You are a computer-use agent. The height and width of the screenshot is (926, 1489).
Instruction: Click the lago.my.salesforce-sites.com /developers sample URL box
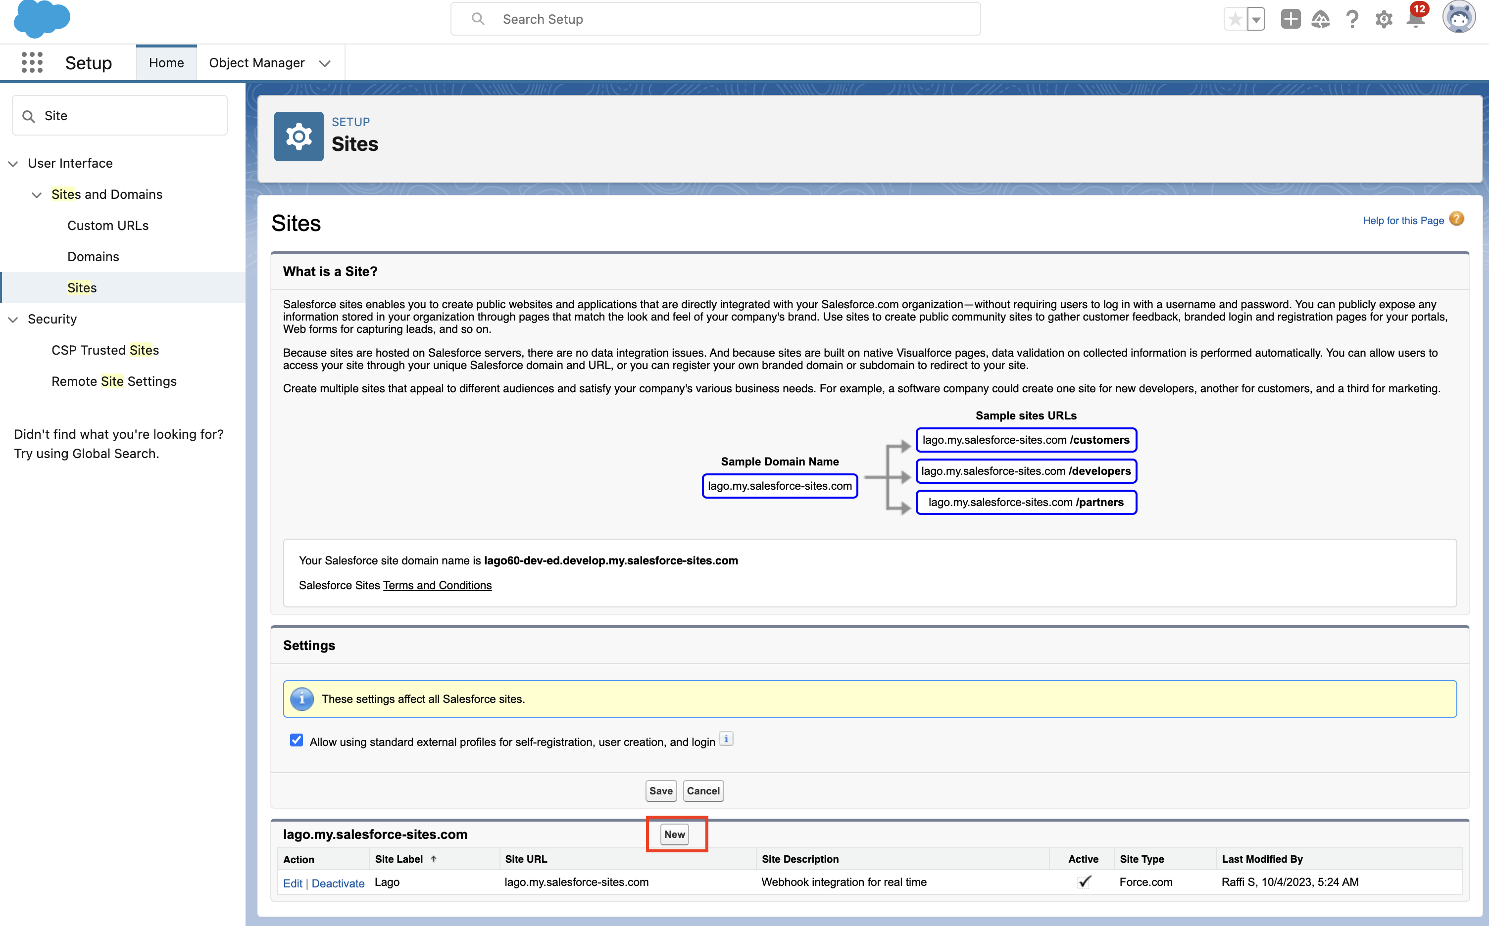click(1026, 471)
